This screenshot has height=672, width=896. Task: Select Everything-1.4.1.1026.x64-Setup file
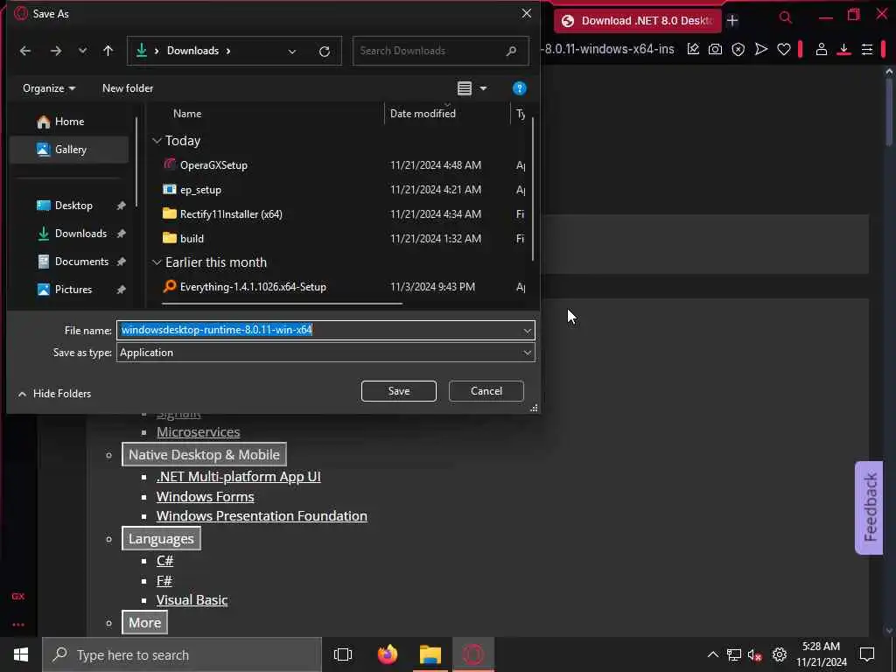pyautogui.click(x=253, y=287)
